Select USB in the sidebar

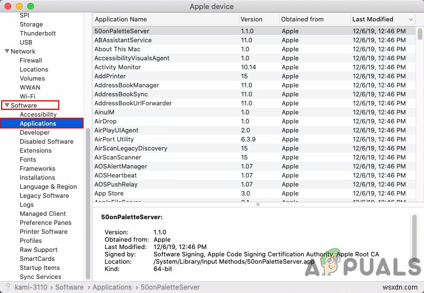(x=26, y=42)
